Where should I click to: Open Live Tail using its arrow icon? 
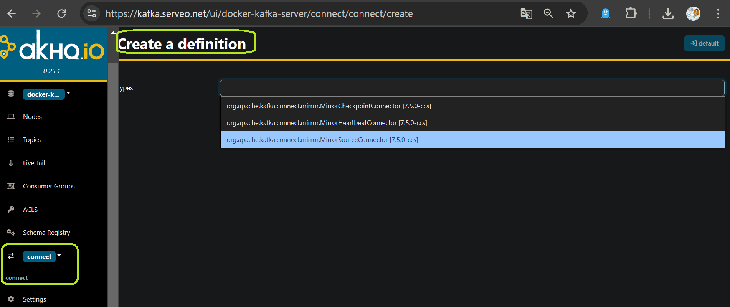[11, 163]
